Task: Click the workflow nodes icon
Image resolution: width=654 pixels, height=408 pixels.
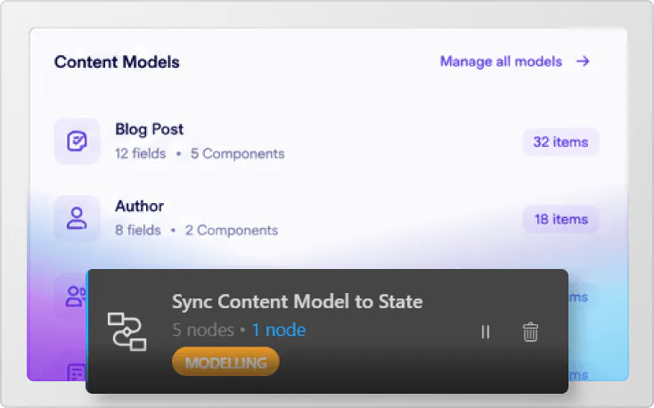Action: [x=127, y=331]
